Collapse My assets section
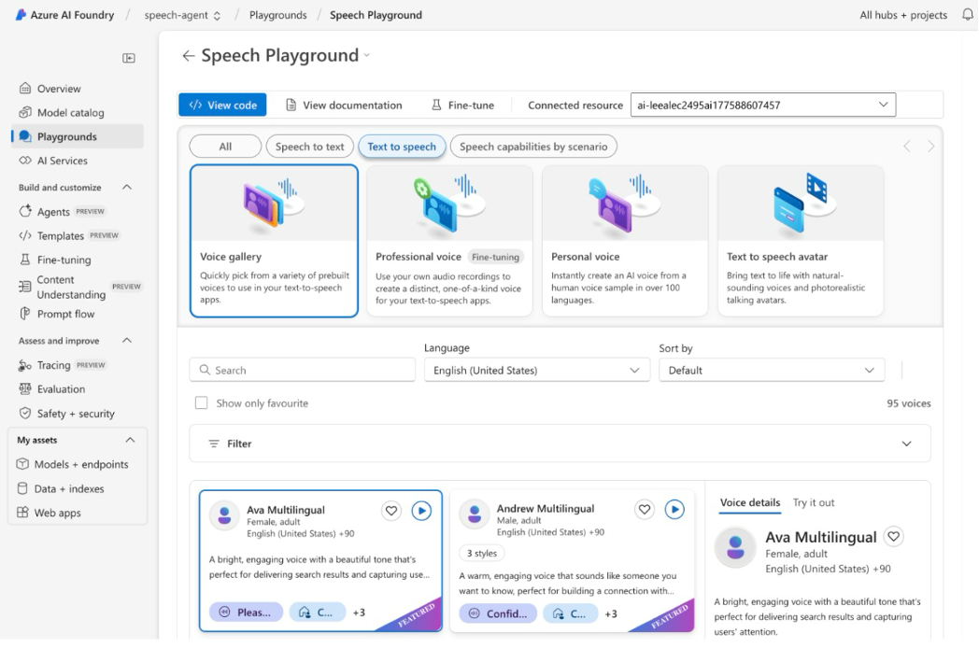 (130, 440)
